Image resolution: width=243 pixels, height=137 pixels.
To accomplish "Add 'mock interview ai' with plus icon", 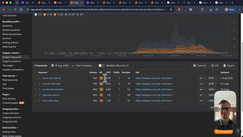I will pyautogui.click(x=39, y=78).
